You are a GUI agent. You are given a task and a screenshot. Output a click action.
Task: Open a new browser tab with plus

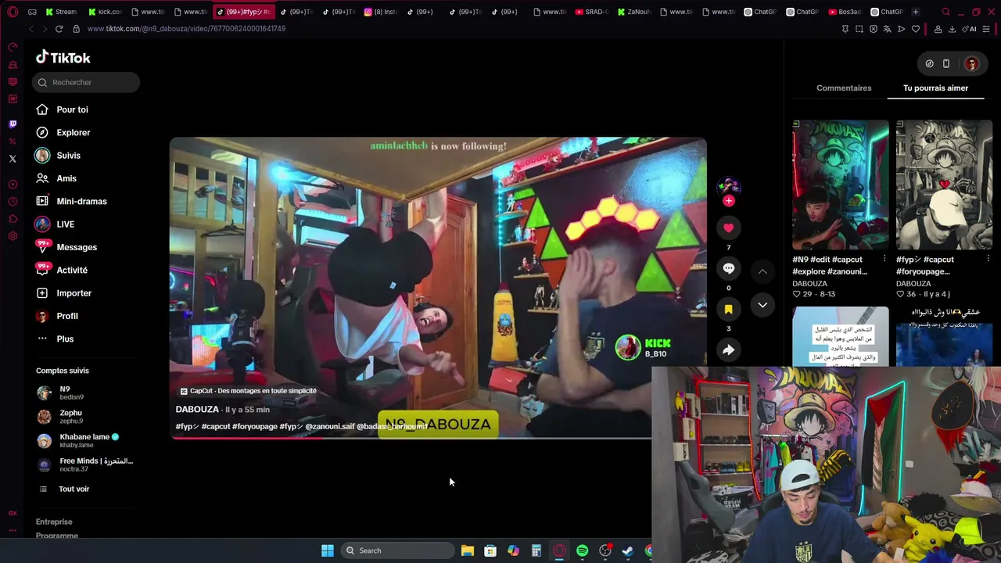915,12
